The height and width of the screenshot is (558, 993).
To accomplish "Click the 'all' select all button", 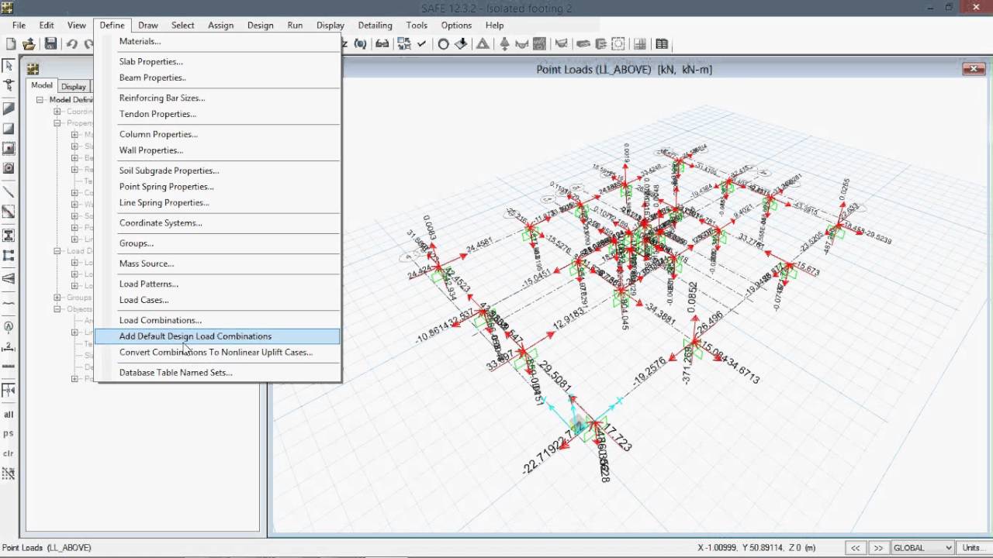I will click(x=9, y=415).
